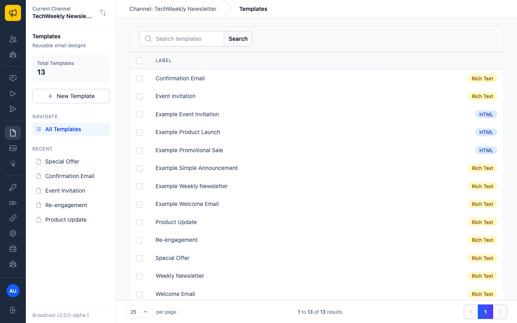Open the play triangle icon in sidebar
The width and height of the screenshot is (517, 323).
coord(13,94)
